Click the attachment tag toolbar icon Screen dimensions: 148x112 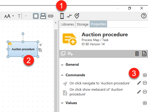(77, 16)
